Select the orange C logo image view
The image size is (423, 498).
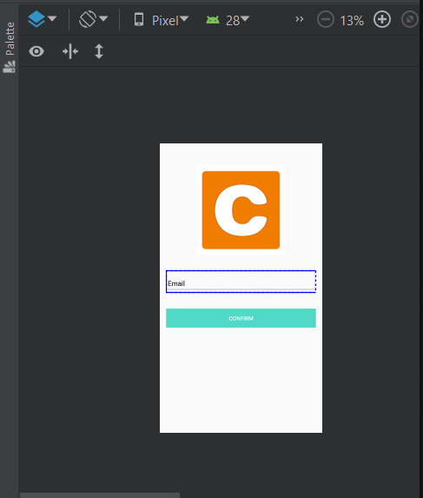[241, 210]
